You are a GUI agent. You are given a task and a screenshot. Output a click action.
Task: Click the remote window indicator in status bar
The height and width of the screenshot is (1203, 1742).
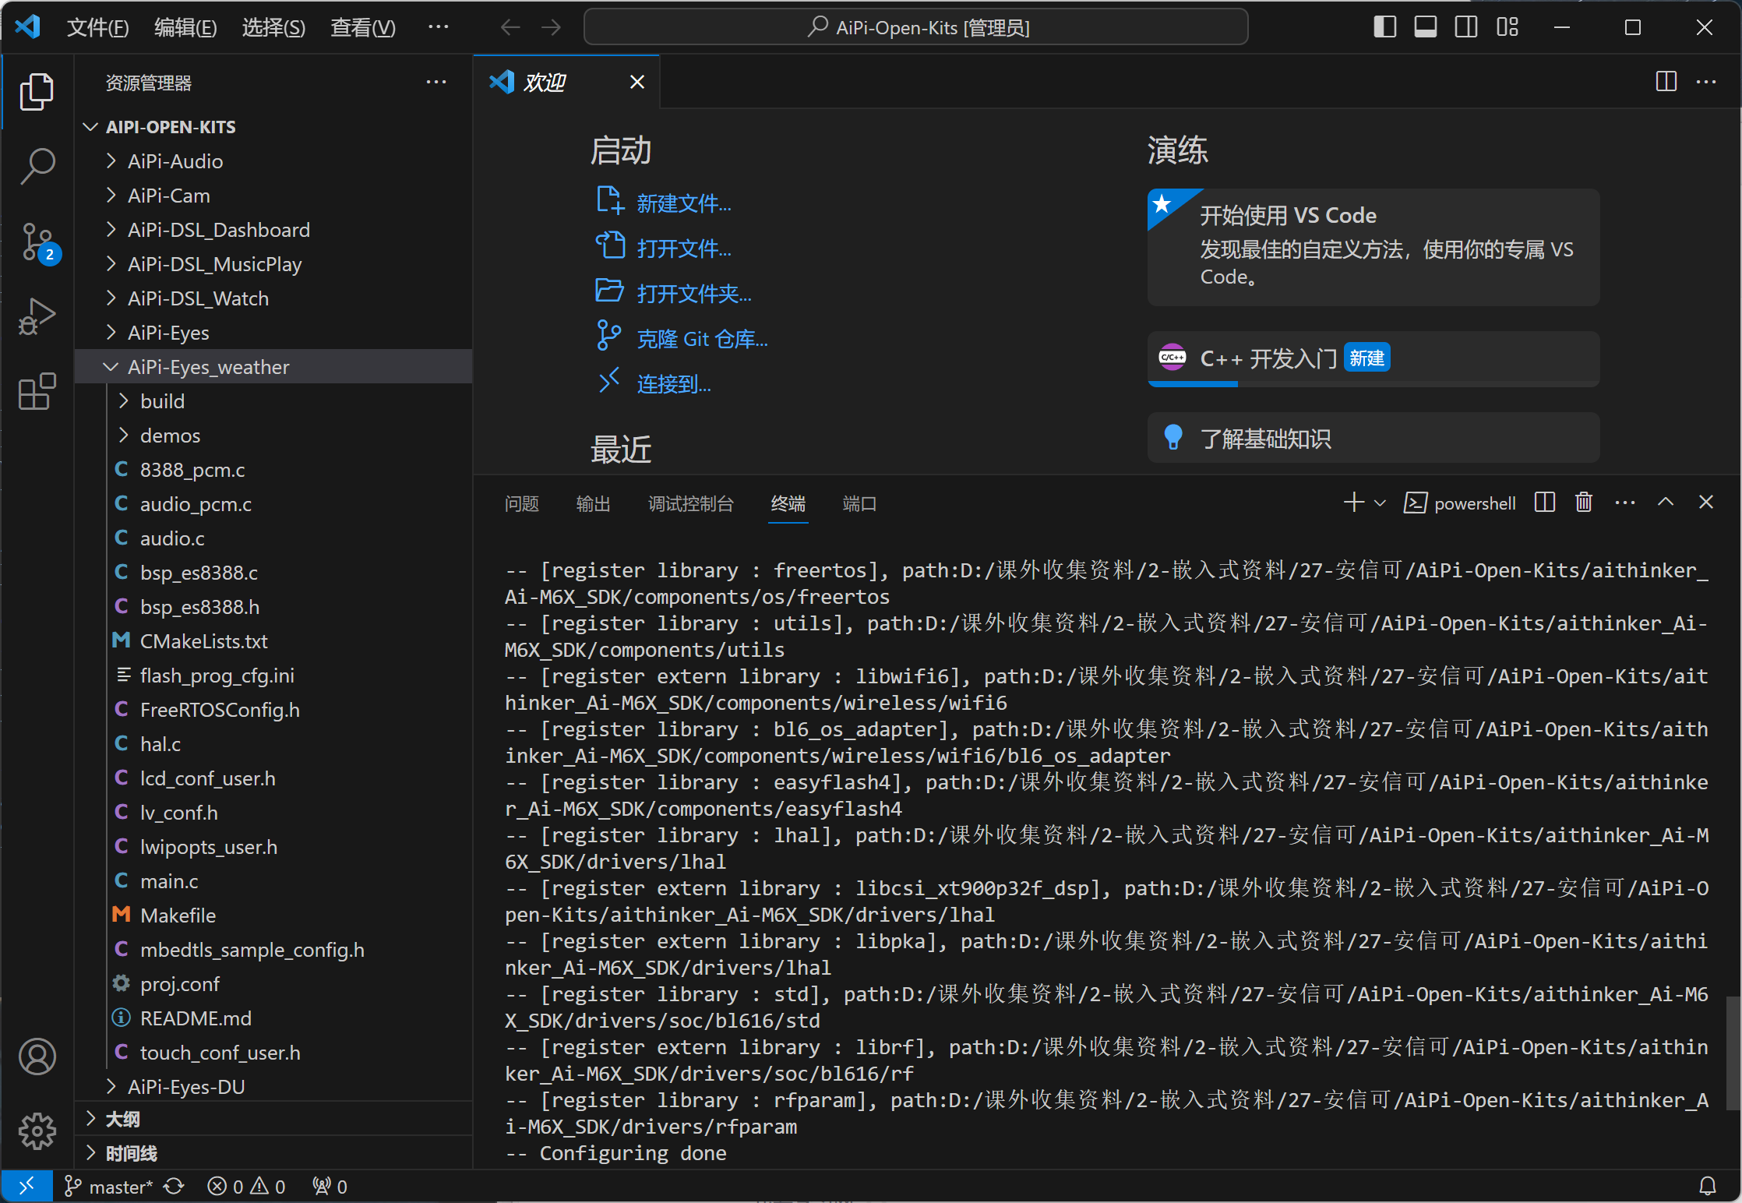point(26,1186)
